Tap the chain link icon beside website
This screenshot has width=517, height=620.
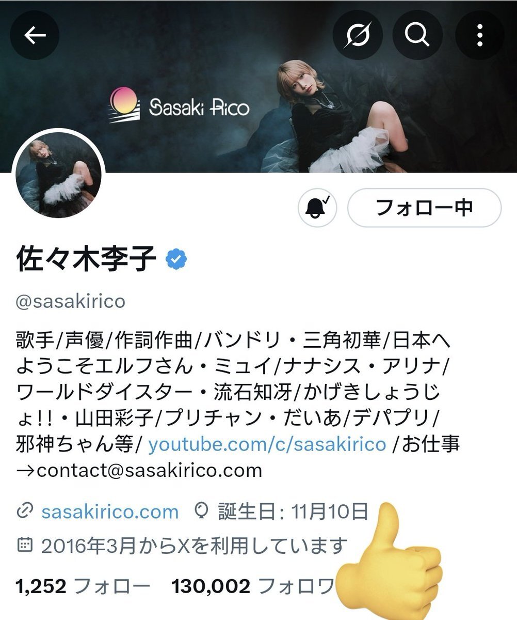25,512
